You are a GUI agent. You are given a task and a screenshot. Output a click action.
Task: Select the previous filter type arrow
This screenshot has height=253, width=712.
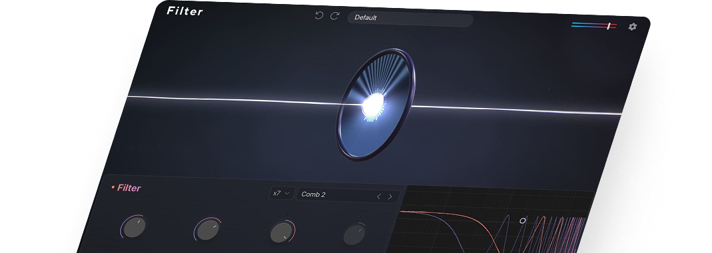pos(379,196)
